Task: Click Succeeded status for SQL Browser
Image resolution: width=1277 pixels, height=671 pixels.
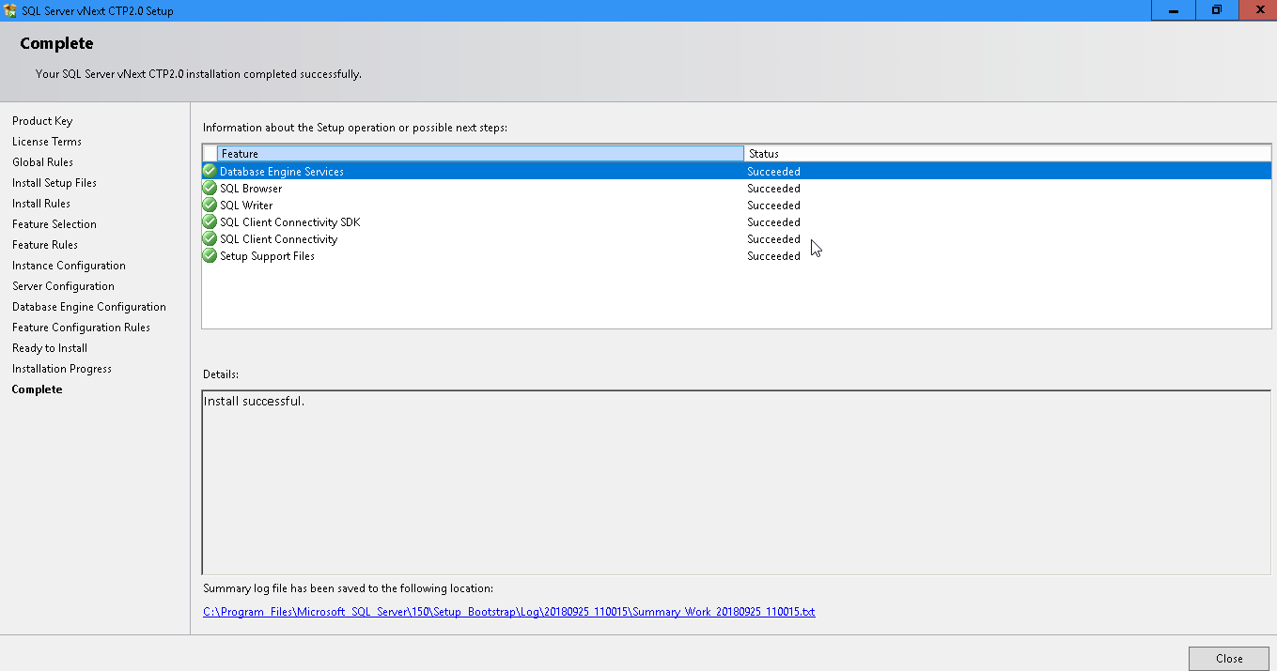Action: pos(773,189)
